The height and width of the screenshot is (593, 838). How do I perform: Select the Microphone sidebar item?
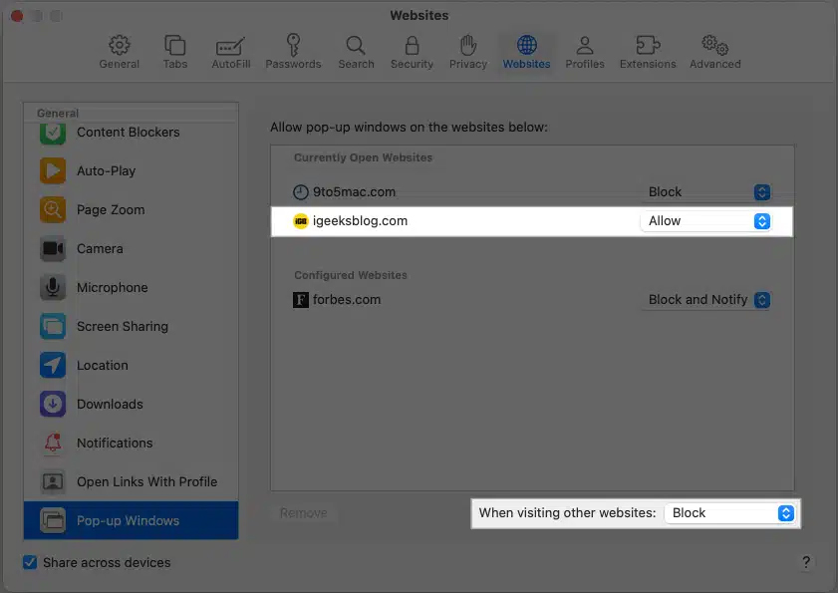coord(111,288)
